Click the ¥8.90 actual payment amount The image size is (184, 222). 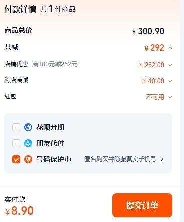coord(20,211)
